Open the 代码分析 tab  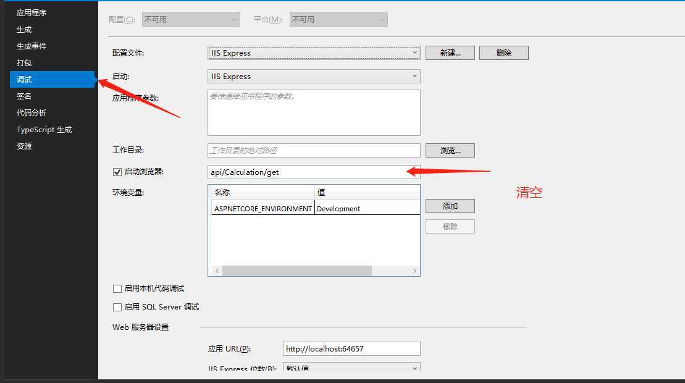[x=32, y=112]
